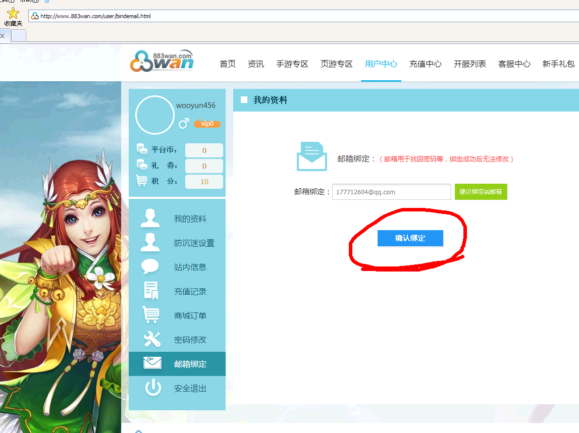This screenshot has width=579, height=433.
Task: Click the 密码修改 wrench icon
Action: pos(152,339)
